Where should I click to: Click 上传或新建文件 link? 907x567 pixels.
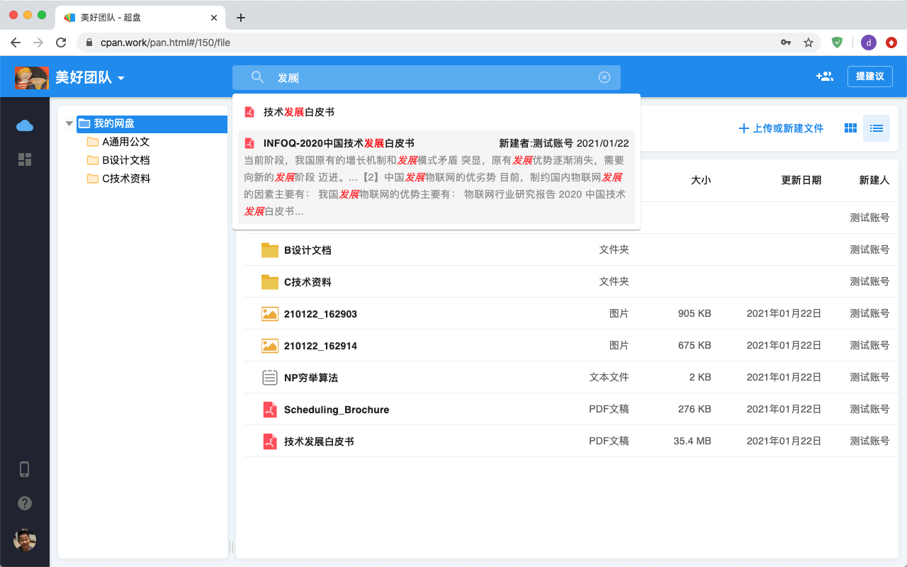point(781,128)
